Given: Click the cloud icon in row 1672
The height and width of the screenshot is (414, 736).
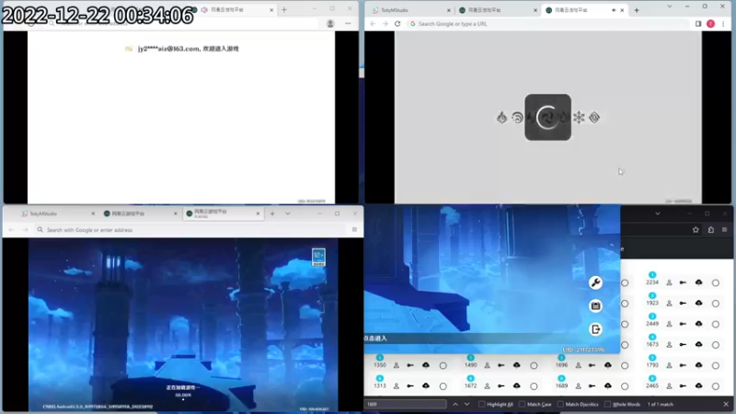Looking at the screenshot, I should [x=516, y=385].
